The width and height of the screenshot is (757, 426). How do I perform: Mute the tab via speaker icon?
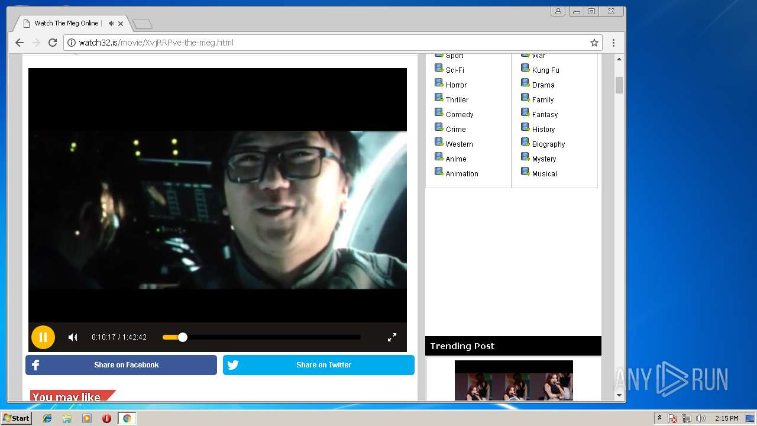111,24
